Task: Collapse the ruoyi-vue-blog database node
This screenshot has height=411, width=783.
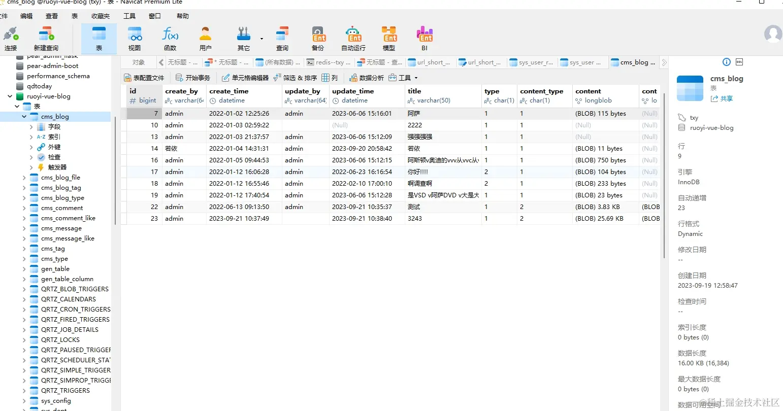Action: 10,96
